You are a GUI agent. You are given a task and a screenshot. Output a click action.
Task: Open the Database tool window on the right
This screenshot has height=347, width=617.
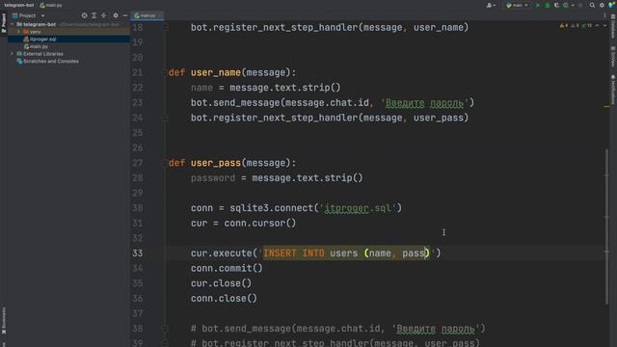point(613,27)
